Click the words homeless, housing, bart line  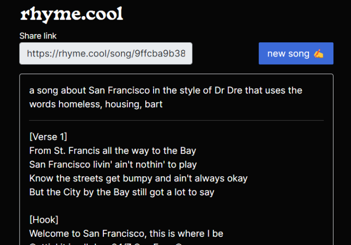pyautogui.click(x=96, y=104)
